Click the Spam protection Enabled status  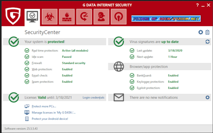tap(67, 82)
